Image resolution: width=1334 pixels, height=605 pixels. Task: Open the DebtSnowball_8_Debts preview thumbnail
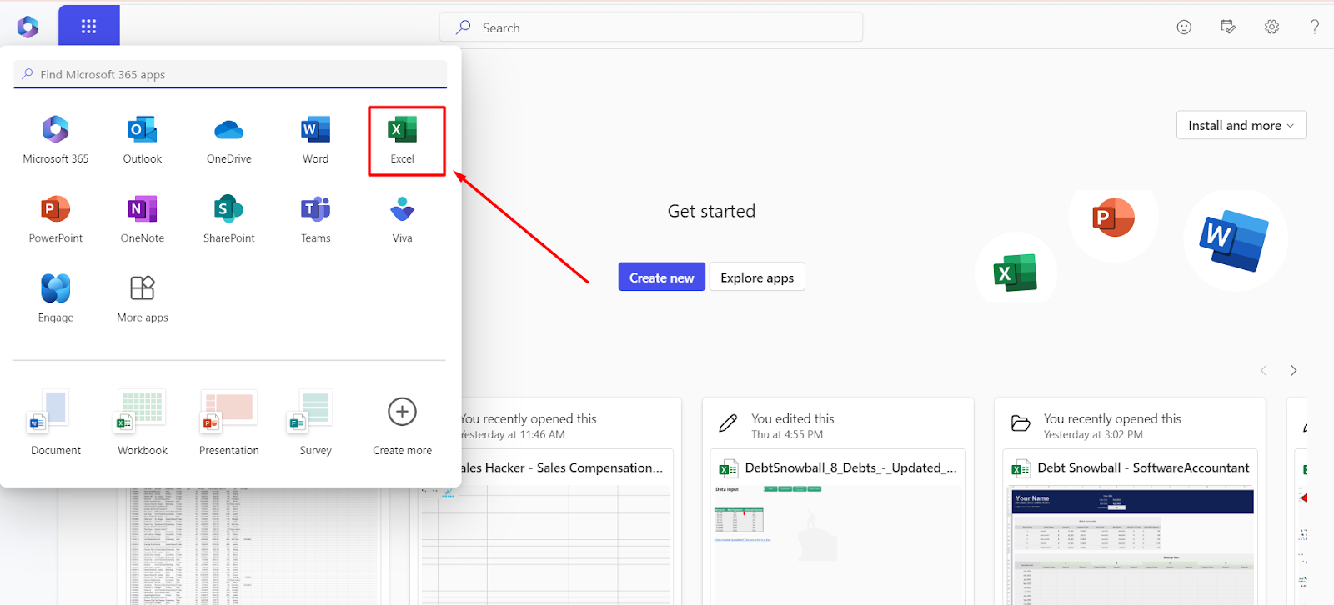(838, 543)
